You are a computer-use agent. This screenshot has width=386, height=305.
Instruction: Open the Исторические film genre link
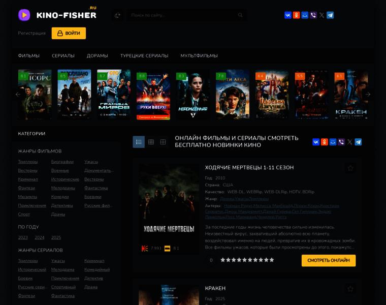coord(65,179)
